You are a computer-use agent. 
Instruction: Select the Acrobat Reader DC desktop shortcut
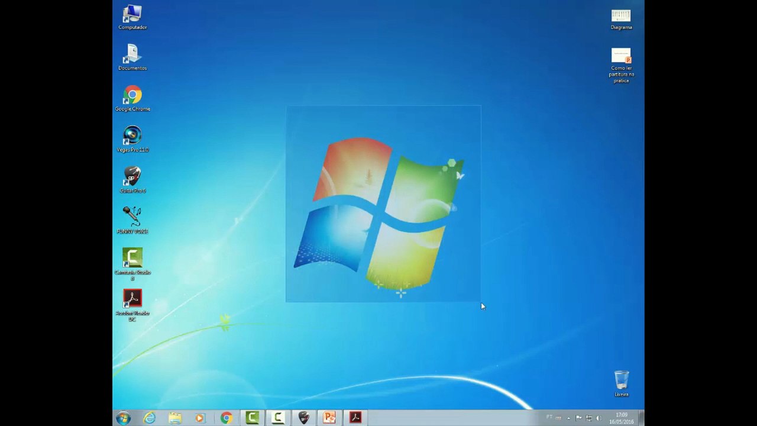pyautogui.click(x=132, y=305)
